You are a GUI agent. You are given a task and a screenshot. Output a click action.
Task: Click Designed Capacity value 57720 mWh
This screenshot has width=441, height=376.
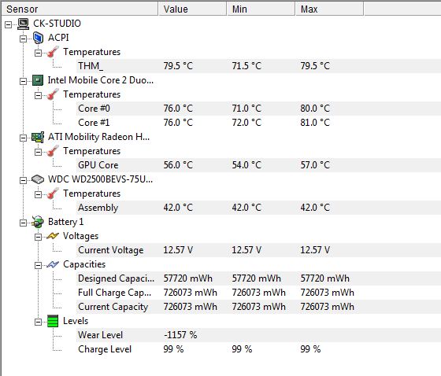[x=188, y=278]
